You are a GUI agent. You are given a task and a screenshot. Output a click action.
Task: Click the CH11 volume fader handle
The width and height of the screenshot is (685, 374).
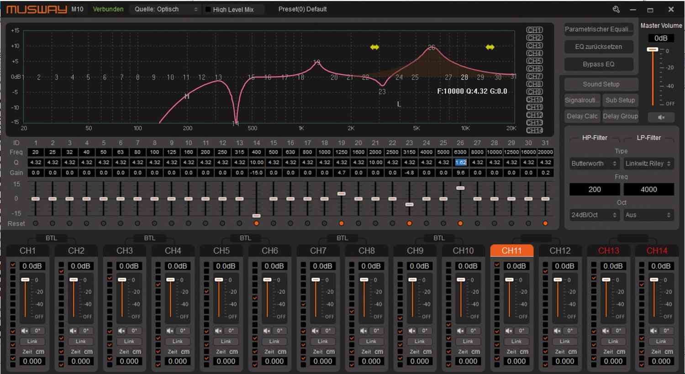(x=509, y=280)
